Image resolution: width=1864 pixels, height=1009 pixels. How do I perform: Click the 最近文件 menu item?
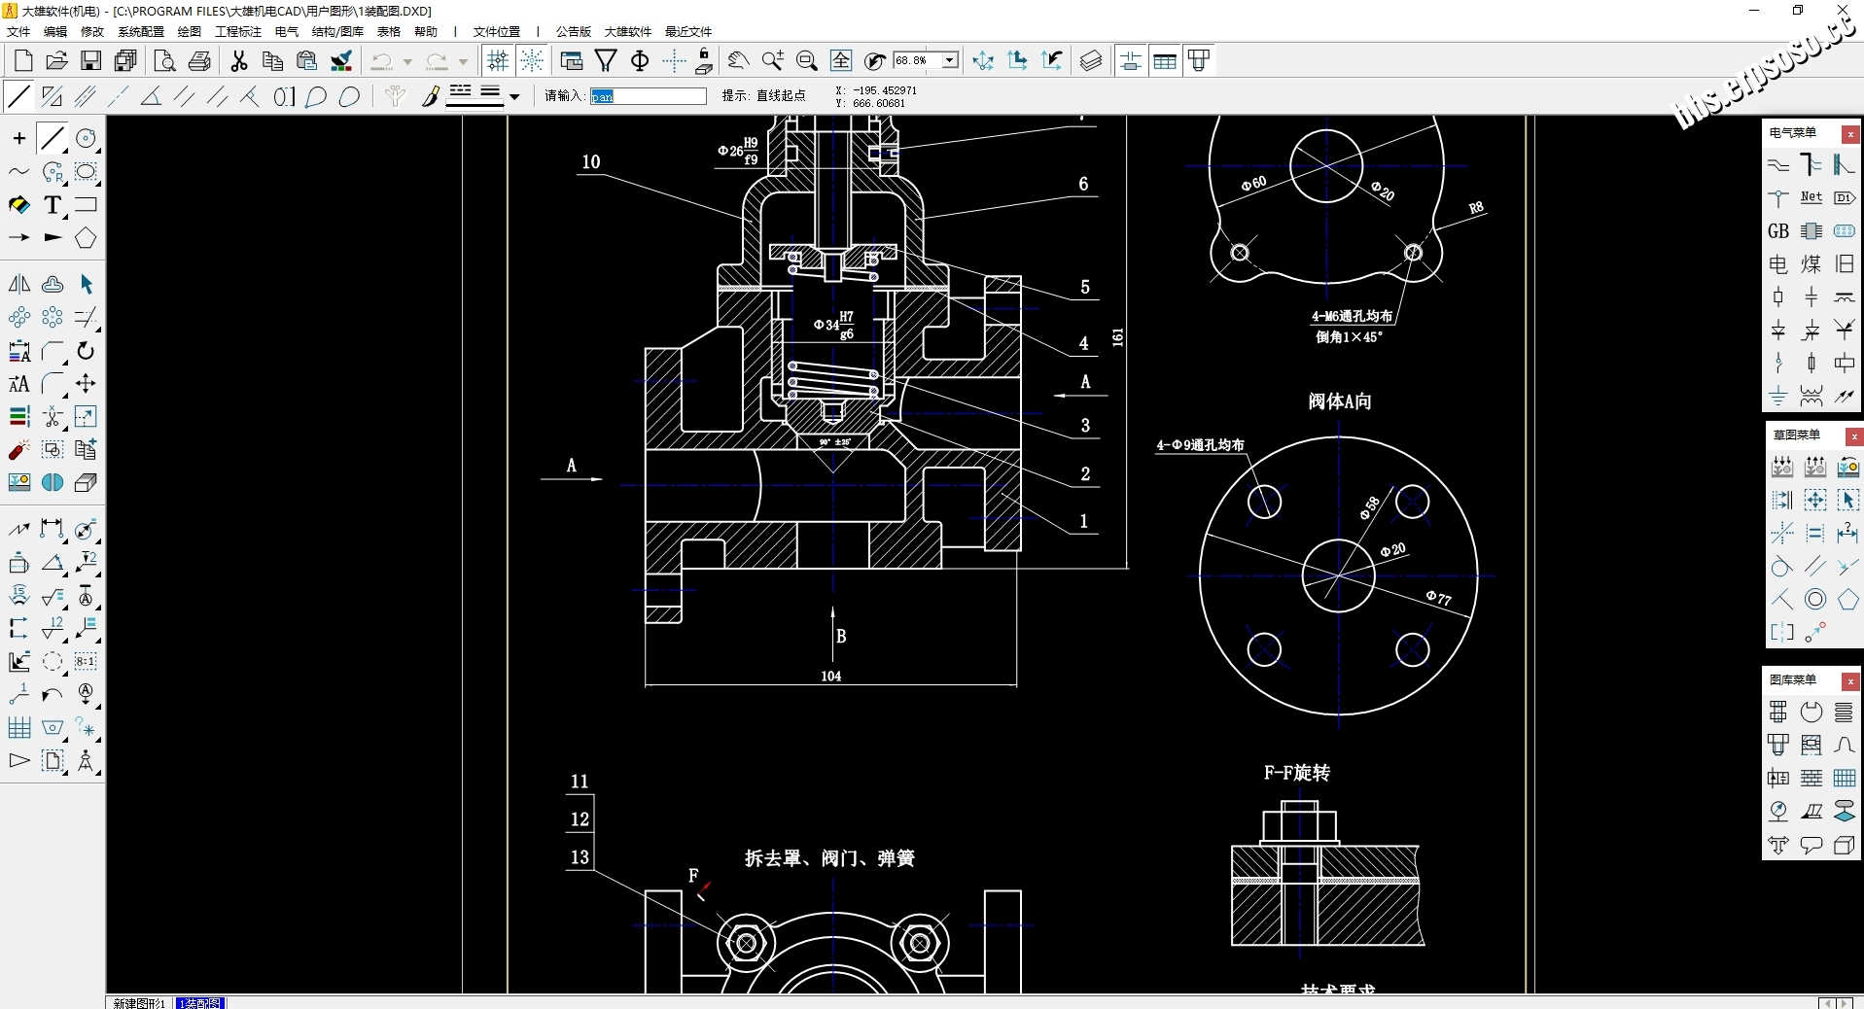point(688,31)
